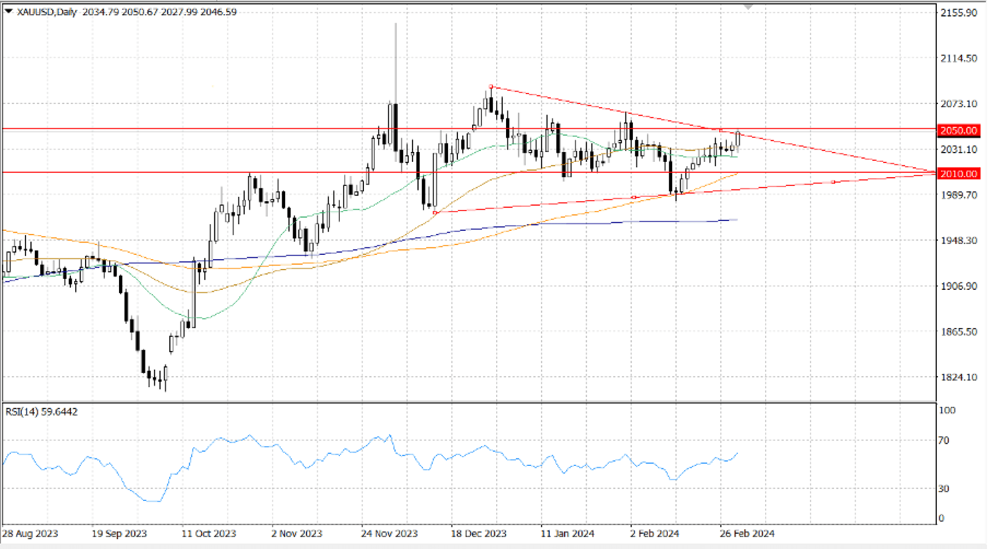Click the lower trendline's rightmost anchor point
The image size is (988, 549).
[833, 183]
